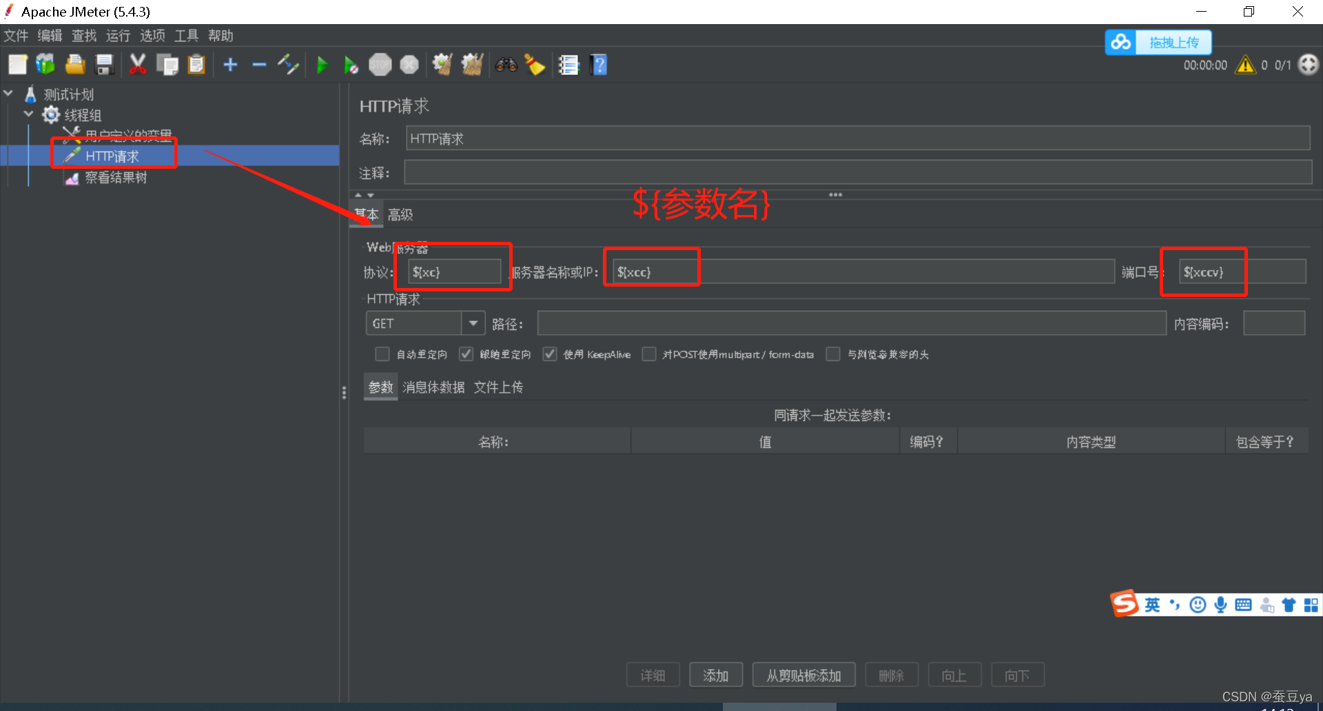Click the Clear results broom icon
Image resolution: width=1323 pixels, height=711 pixels.
(442, 65)
